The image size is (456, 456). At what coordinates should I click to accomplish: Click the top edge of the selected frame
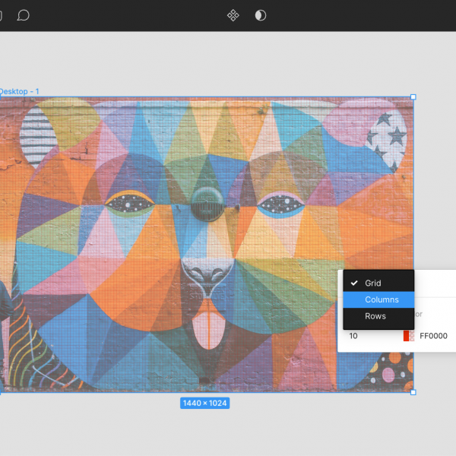coord(228,97)
